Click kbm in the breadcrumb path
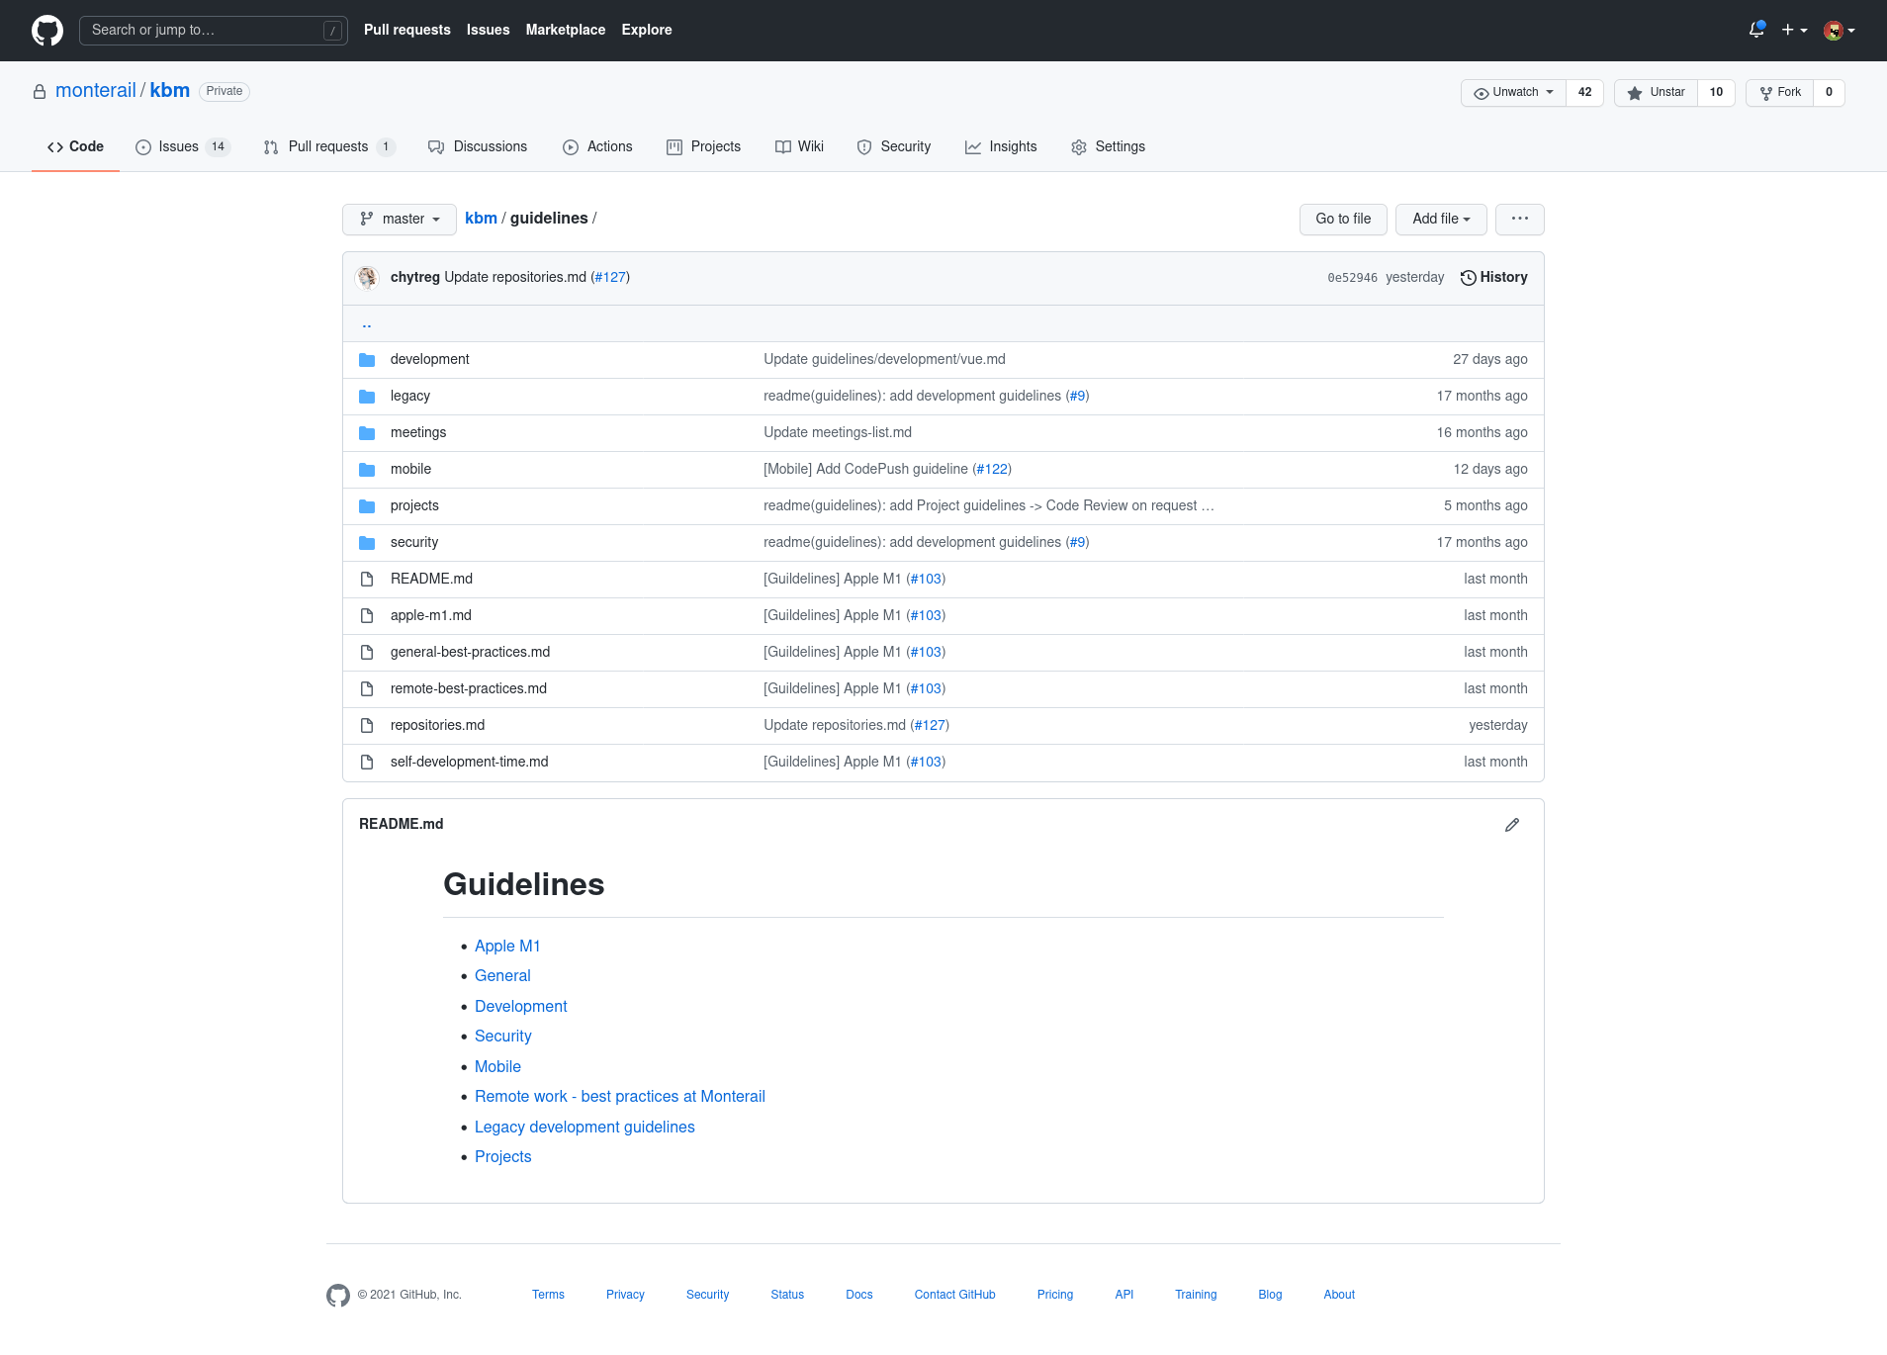 pyautogui.click(x=481, y=218)
